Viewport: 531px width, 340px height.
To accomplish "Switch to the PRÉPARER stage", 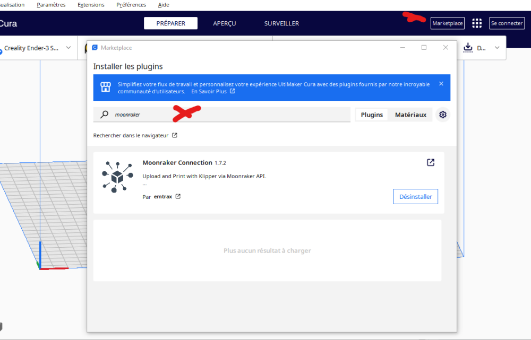I will click(x=170, y=23).
